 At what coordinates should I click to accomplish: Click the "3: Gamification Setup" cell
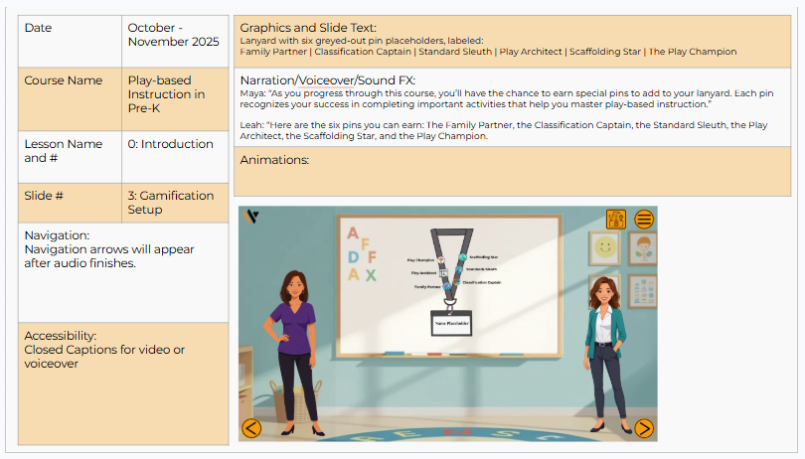pos(175,203)
